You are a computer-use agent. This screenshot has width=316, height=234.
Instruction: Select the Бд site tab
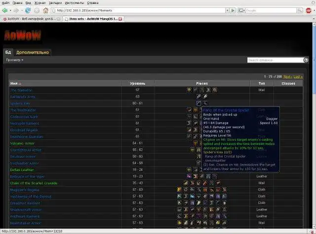pyautogui.click(x=8, y=52)
